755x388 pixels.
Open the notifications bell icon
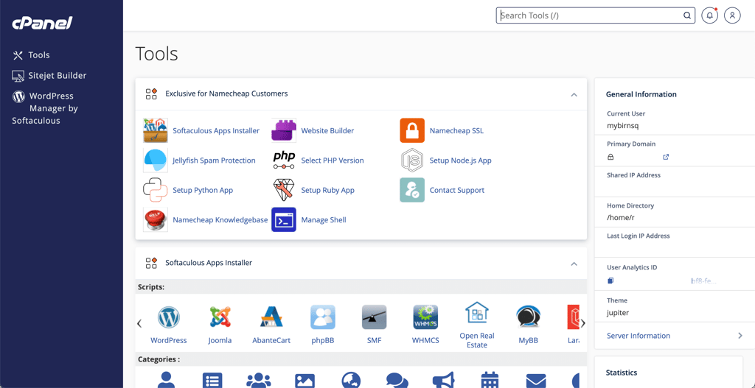(709, 15)
